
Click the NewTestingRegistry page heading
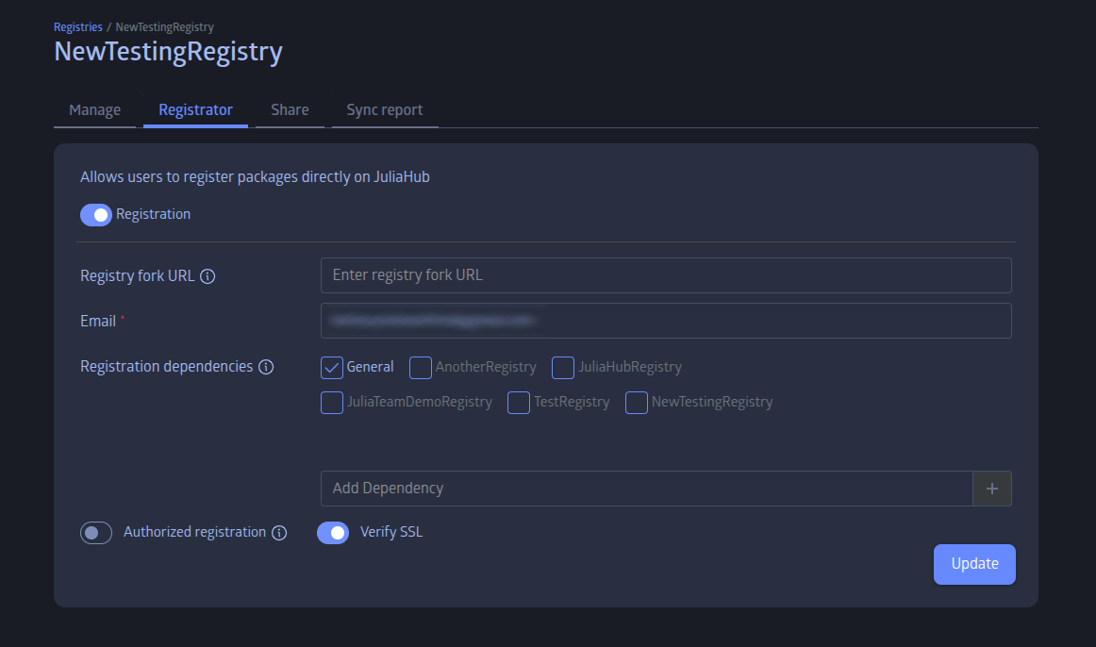pyautogui.click(x=169, y=53)
